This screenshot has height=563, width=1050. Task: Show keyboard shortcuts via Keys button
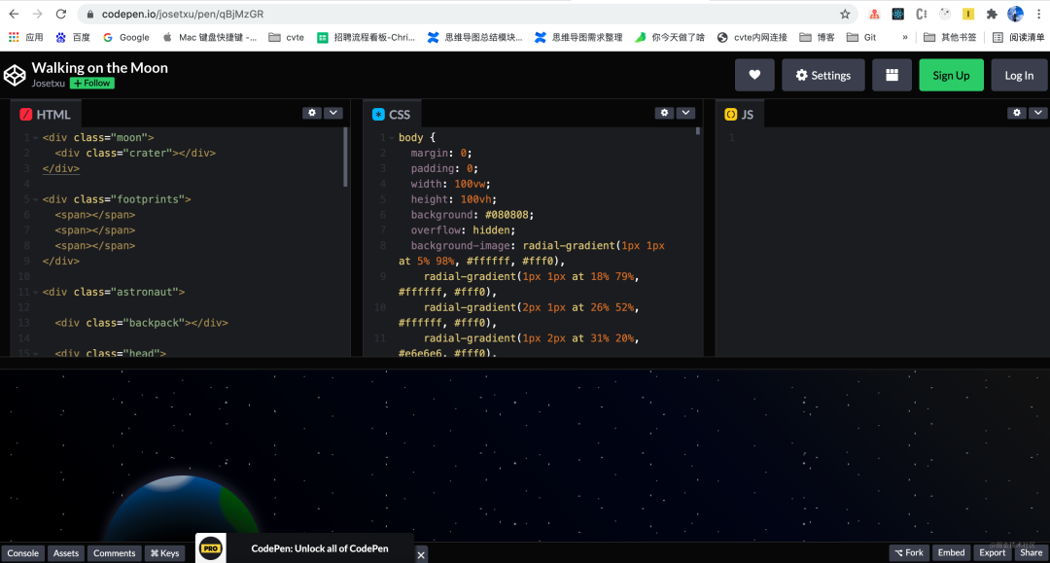[164, 553]
